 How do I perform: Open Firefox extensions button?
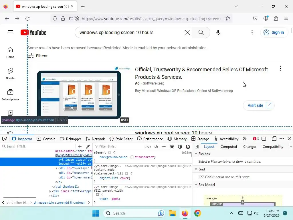(276, 19)
